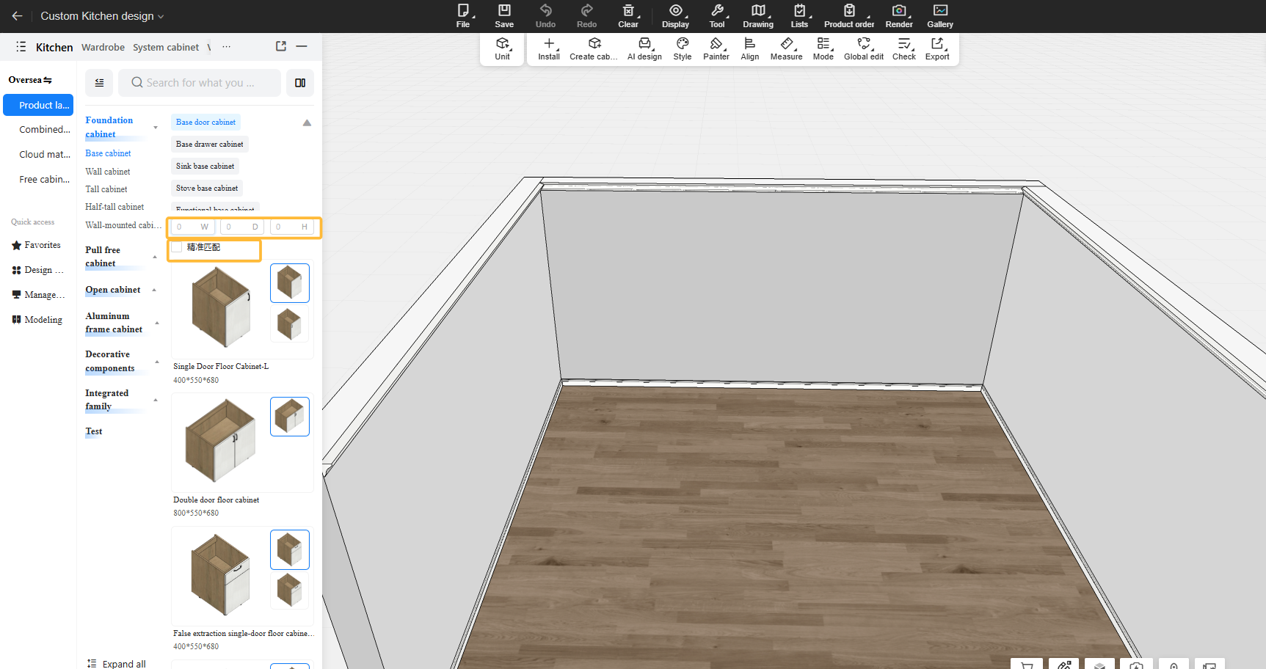
Task: Enable the 精准匹配 checkbox
Action: coord(177,247)
